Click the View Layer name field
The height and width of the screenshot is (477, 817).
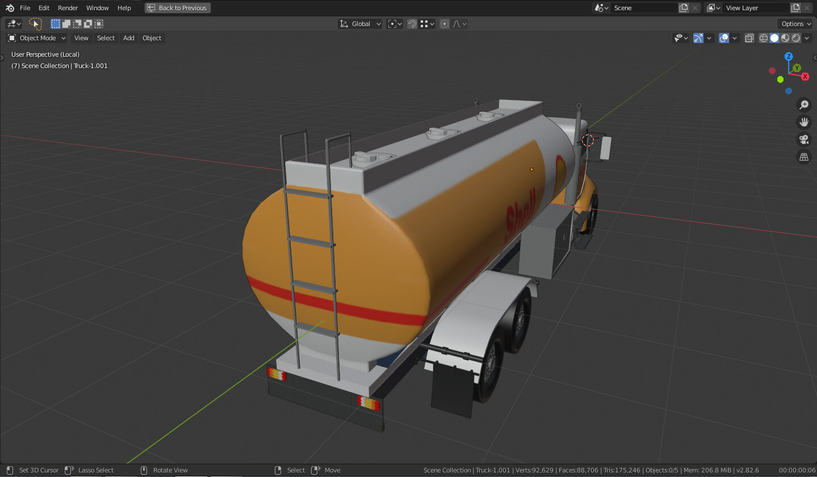[x=756, y=8]
